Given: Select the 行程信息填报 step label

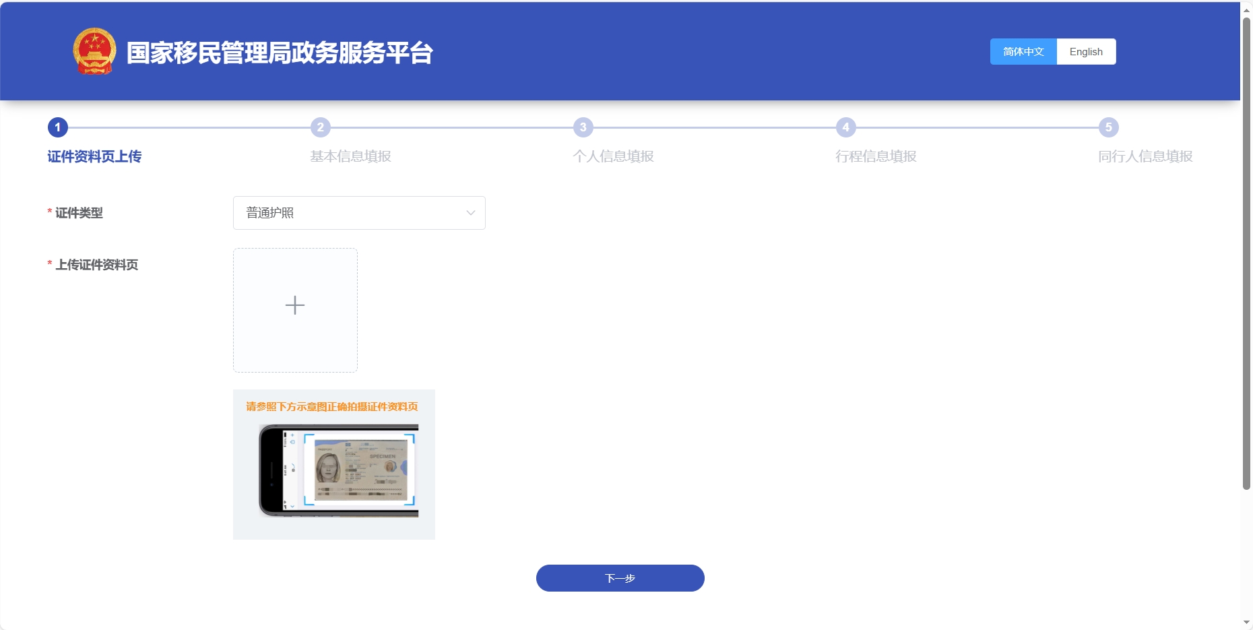Looking at the screenshot, I should click(876, 156).
